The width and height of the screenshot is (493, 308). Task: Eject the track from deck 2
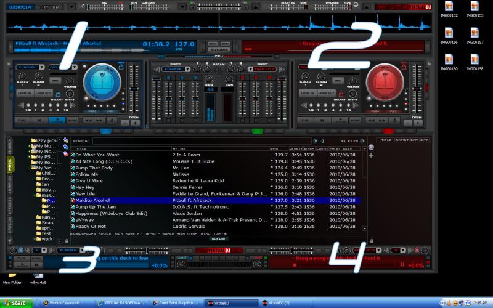coord(394,120)
